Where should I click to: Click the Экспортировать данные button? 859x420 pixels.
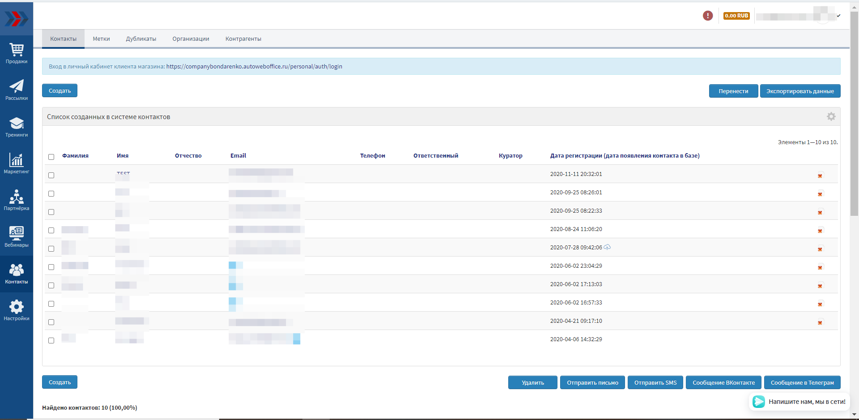[799, 91]
